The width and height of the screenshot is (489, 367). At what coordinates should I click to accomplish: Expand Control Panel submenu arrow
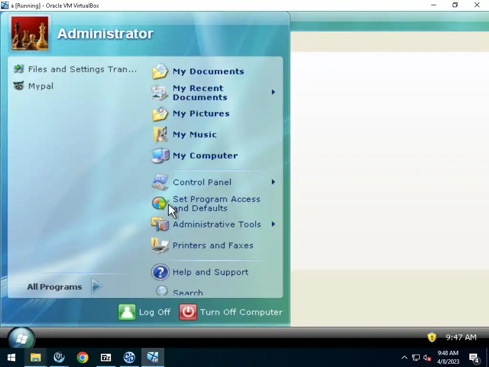pyautogui.click(x=273, y=182)
